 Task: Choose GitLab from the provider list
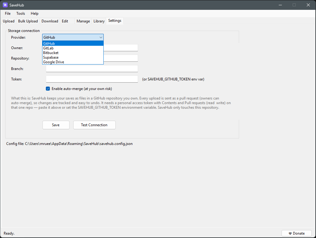pyautogui.click(x=73, y=48)
